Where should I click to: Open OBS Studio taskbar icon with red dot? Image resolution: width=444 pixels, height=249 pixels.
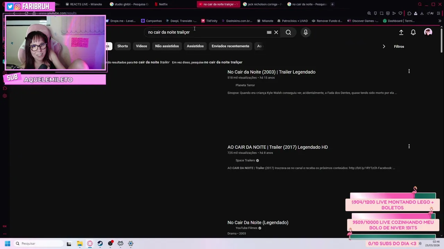pos(110,243)
